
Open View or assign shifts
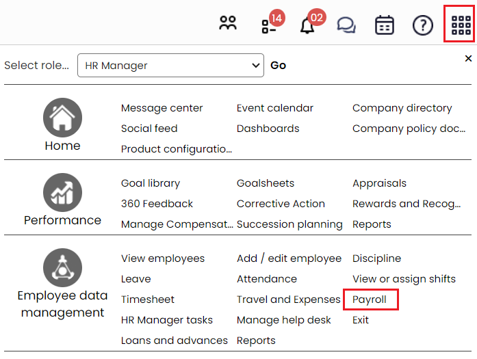click(404, 279)
